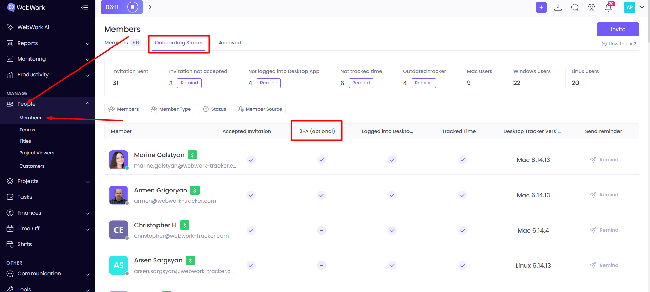Switch to the Archived tab

point(230,43)
